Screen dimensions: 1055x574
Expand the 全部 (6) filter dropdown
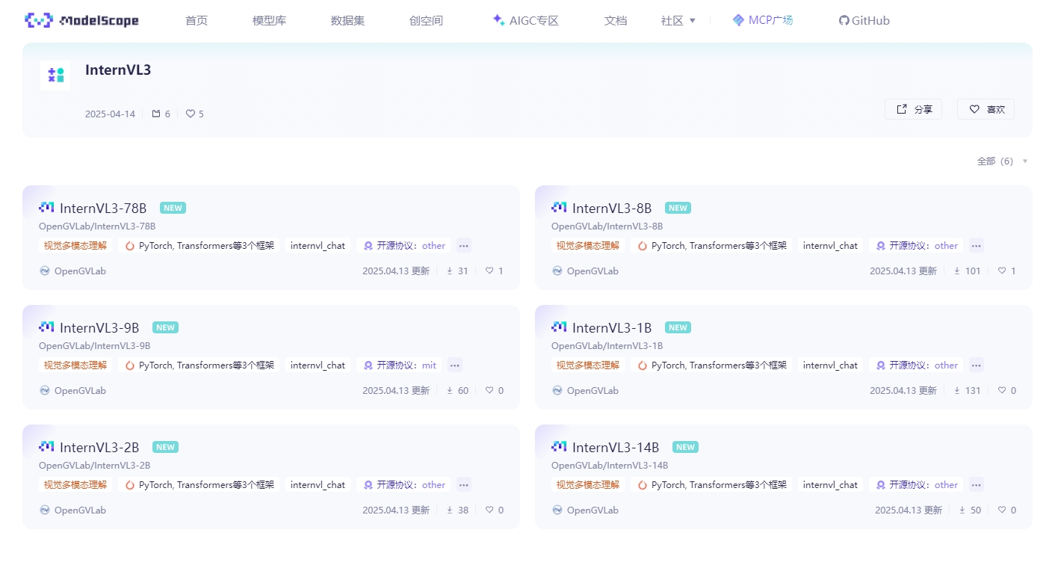[1003, 161]
